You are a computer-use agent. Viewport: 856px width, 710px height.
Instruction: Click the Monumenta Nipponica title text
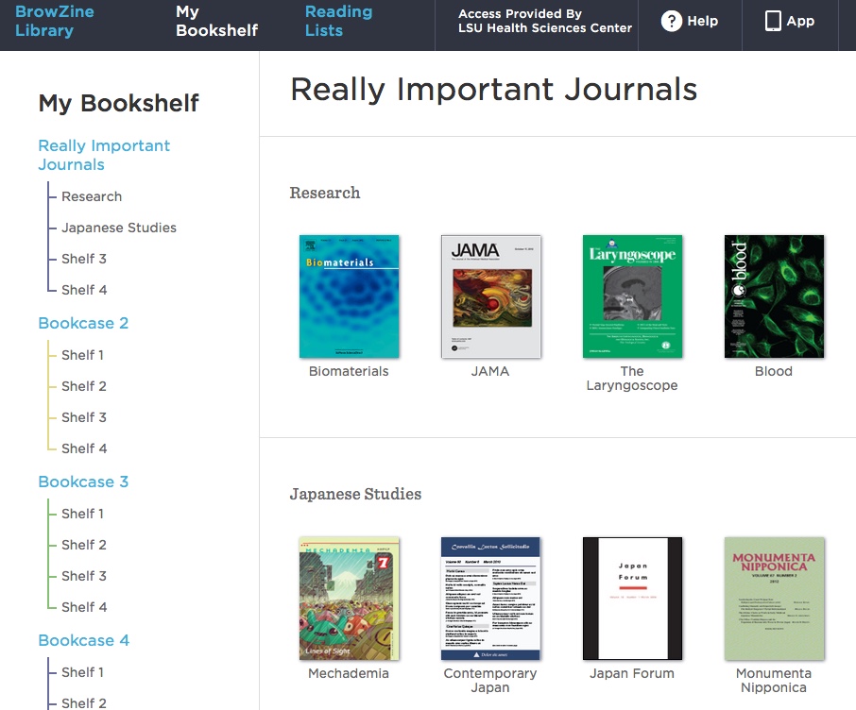pos(774,681)
